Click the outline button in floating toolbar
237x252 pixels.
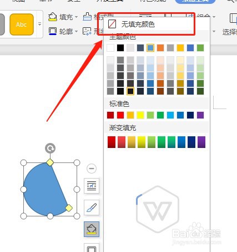pos(92,248)
